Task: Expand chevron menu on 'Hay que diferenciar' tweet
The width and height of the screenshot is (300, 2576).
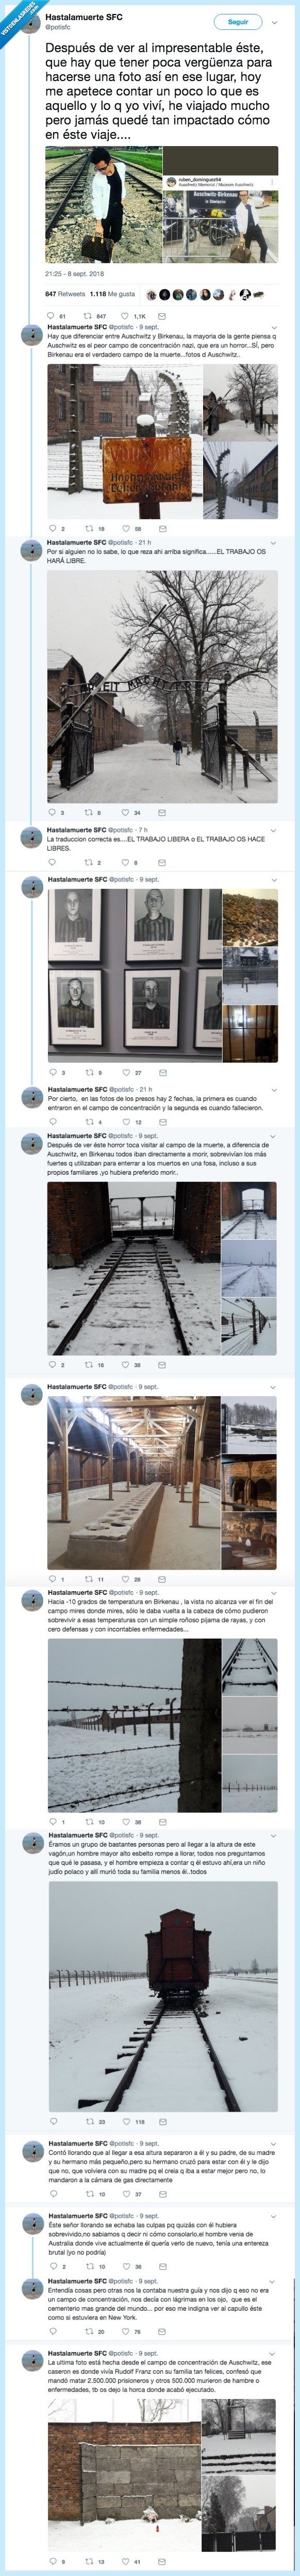Action: click(274, 327)
